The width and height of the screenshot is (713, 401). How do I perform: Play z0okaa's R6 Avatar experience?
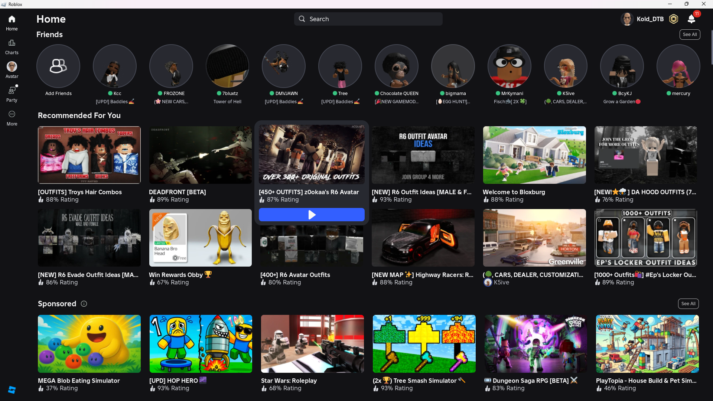(312, 215)
